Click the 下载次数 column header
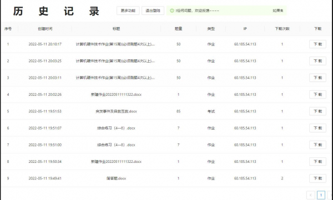The width and height of the screenshot is (333, 200). (x=282, y=29)
